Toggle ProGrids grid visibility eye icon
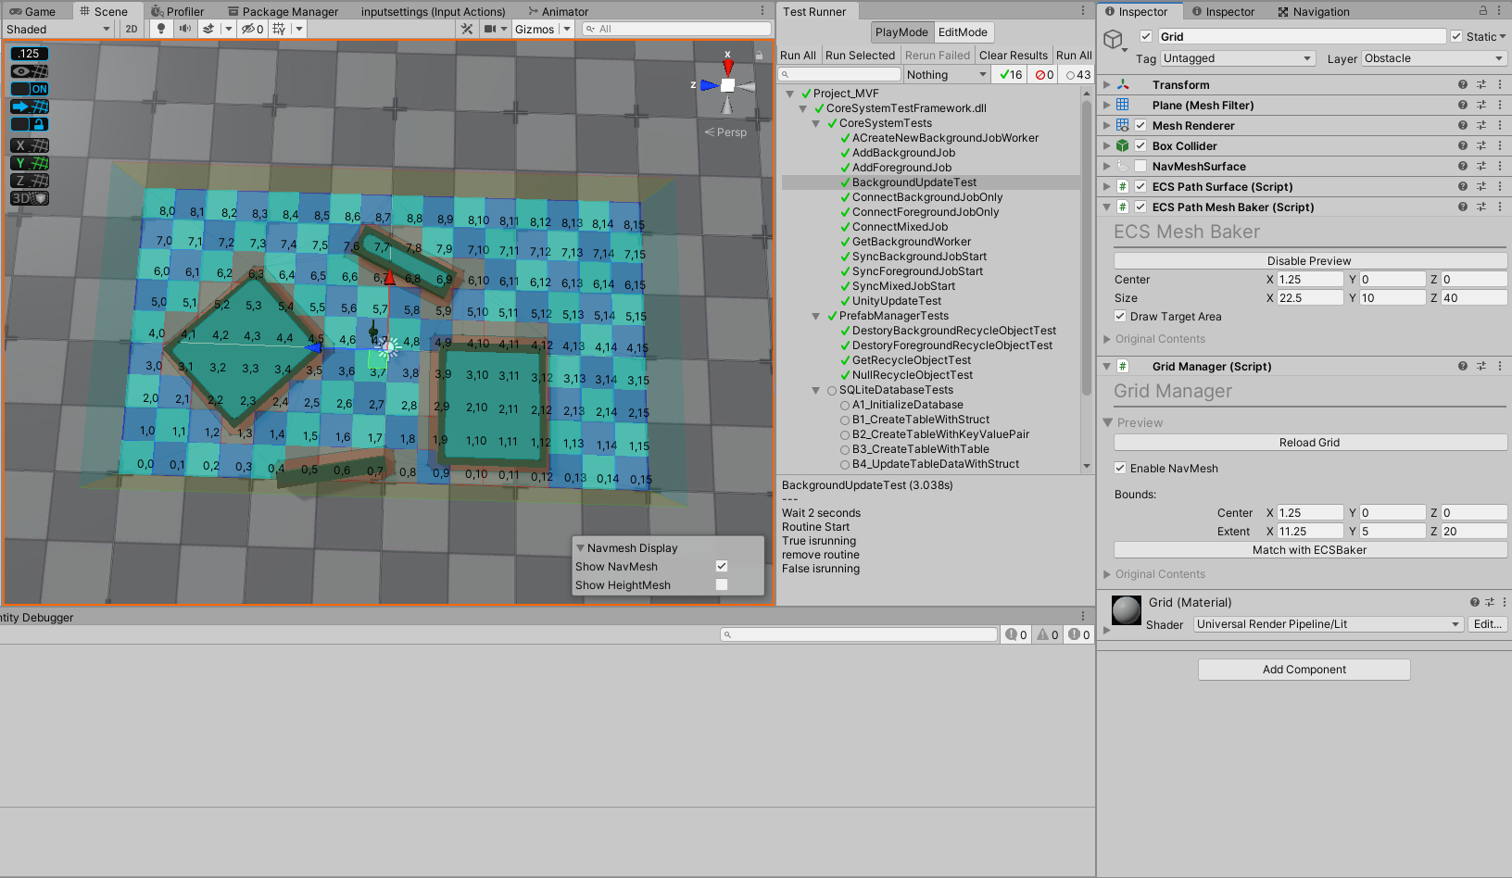The image size is (1512, 878). tap(30, 71)
